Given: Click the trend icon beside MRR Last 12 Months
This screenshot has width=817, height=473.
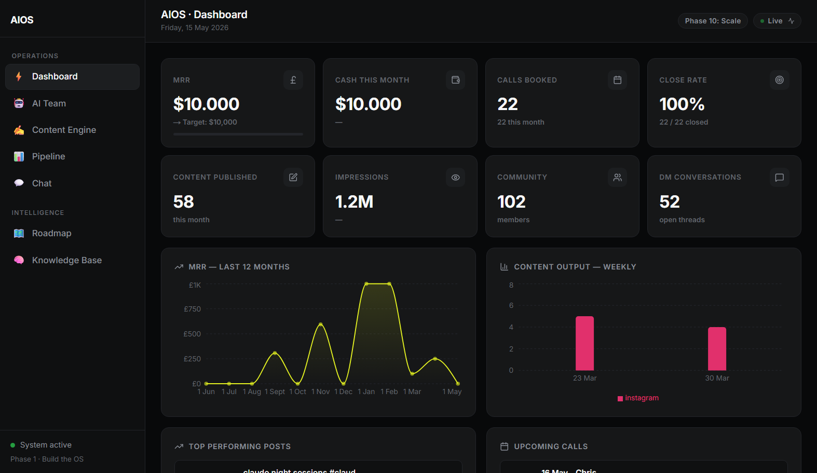Looking at the screenshot, I should (x=179, y=267).
